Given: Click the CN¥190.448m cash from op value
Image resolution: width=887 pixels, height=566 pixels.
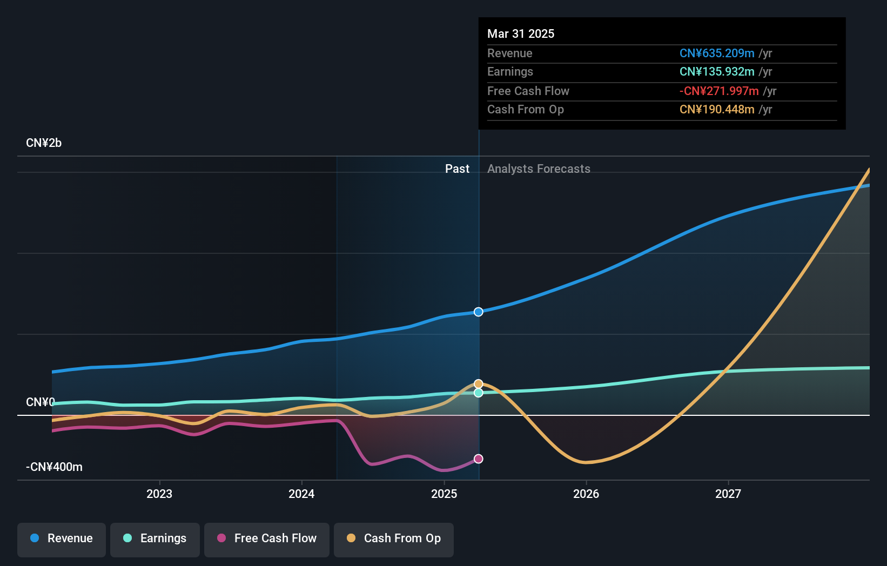Looking at the screenshot, I should [717, 110].
